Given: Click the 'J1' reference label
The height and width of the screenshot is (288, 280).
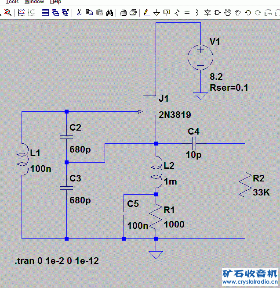Looking at the screenshot, I should tap(164, 99).
